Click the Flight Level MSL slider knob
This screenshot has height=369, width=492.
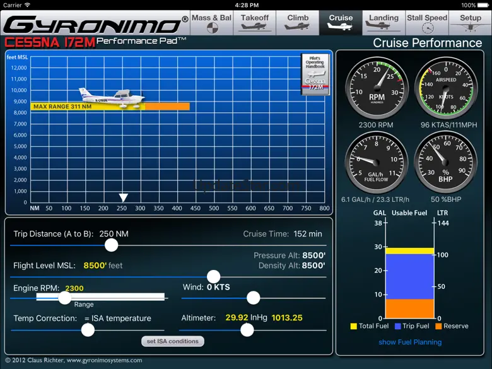click(214, 276)
